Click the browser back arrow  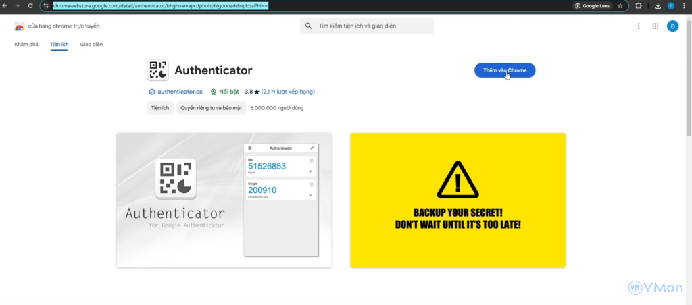point(5,5)
